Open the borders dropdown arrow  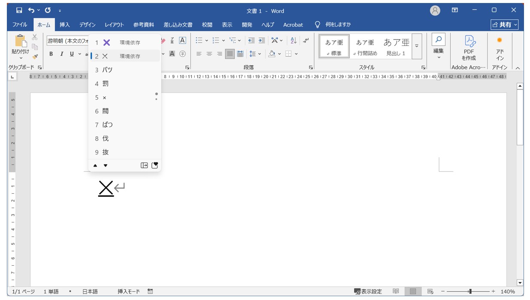[x=296, y=54]
